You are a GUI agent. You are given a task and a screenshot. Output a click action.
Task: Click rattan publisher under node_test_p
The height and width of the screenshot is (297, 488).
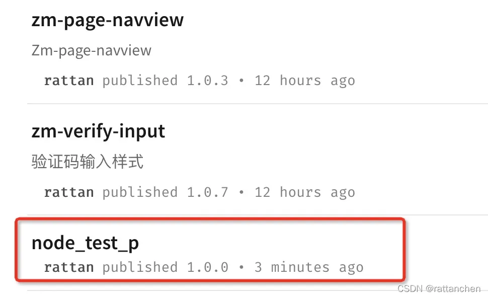click(69, 267)
